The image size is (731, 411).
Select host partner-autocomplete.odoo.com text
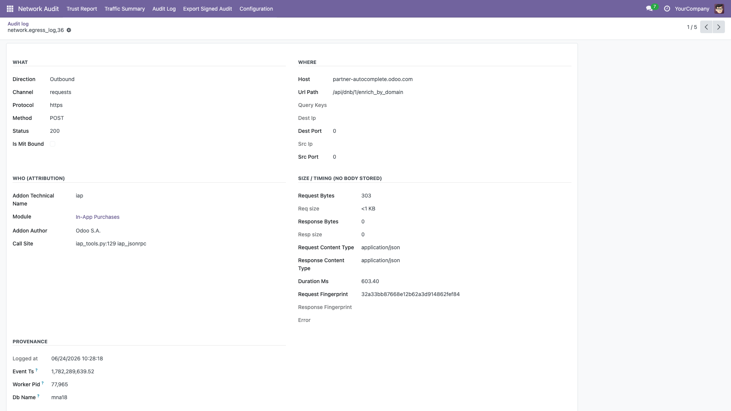tap(373, 79)
